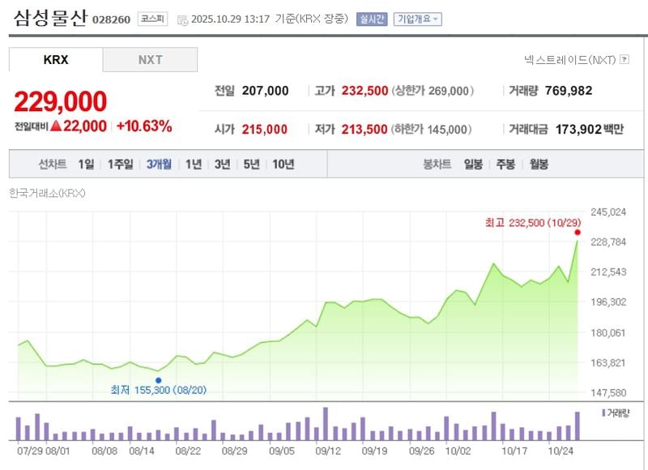
Task: Click the 코스피 market badge
Action: 153,19
